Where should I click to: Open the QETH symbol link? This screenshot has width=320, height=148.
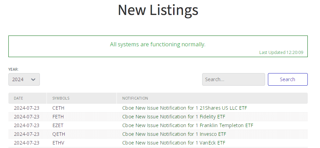(59, 134)
